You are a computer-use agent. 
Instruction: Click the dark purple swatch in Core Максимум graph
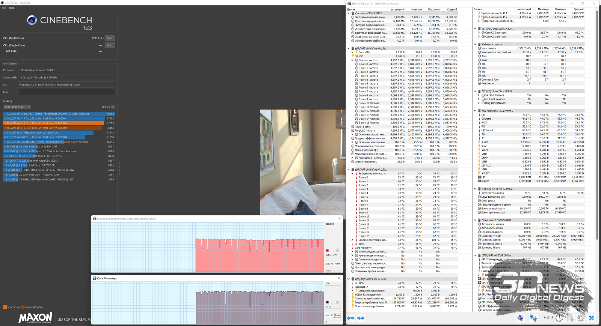[327, 302]
